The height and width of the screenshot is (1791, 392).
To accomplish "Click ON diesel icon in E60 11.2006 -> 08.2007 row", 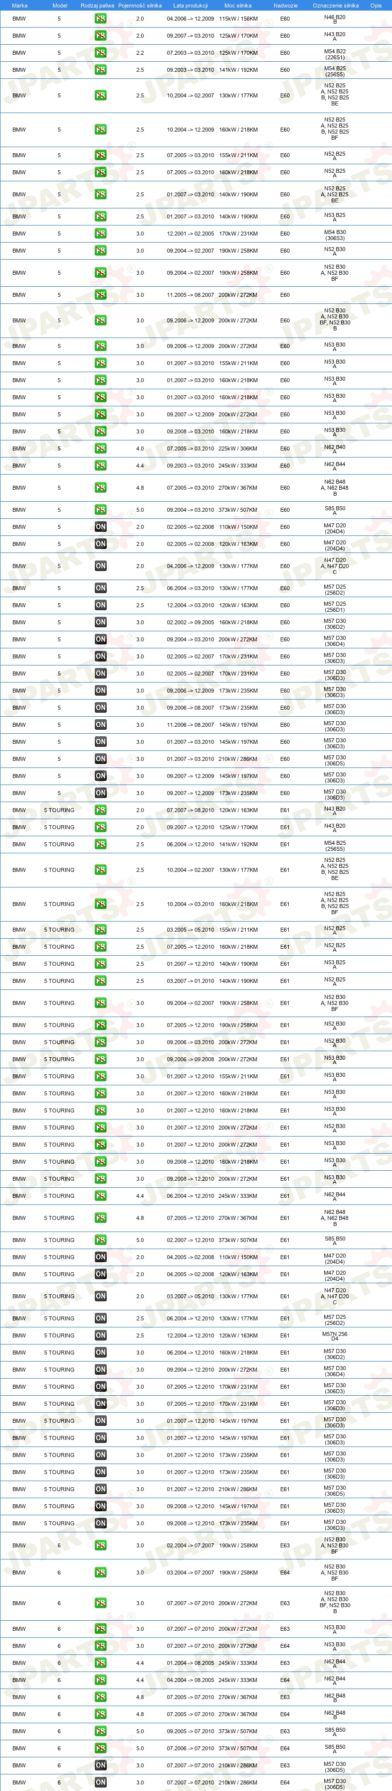I will (101, 725).
